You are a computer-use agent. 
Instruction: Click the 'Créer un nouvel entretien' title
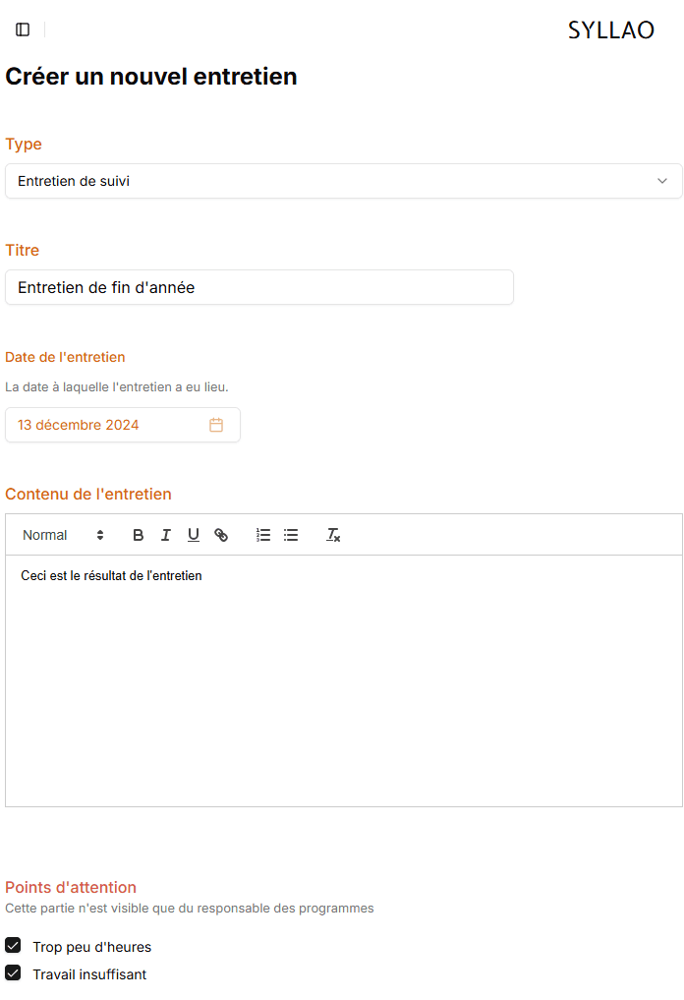150,76
